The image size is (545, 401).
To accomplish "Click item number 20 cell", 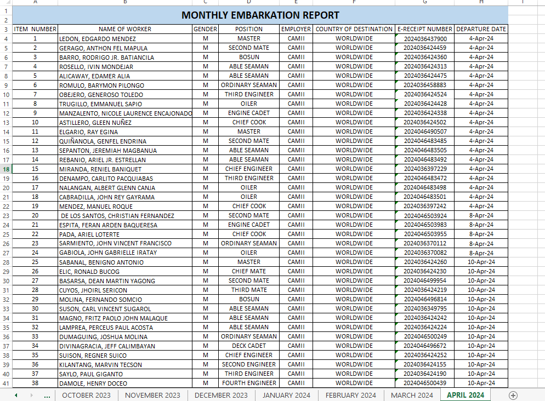I will point(35,216).
